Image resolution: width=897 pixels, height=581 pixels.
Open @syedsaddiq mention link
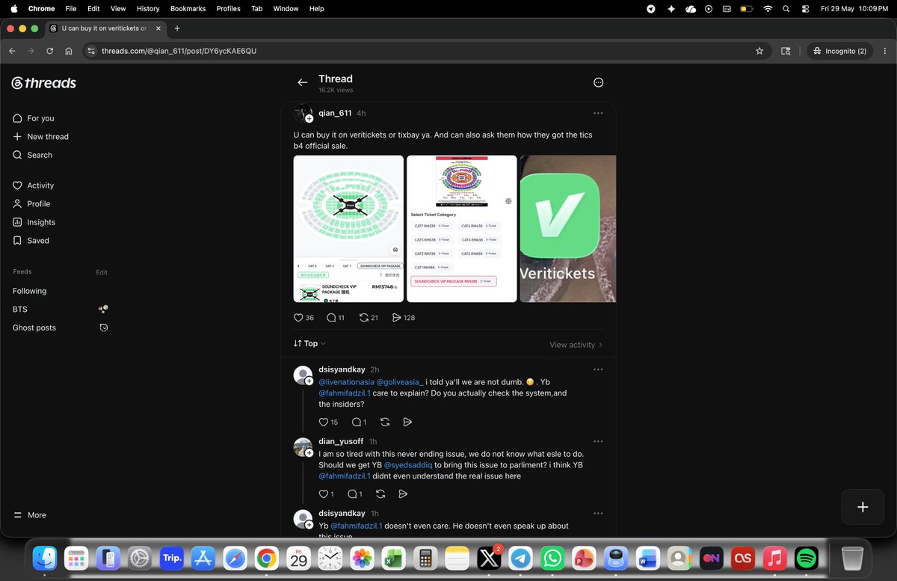tap(408, 465)
